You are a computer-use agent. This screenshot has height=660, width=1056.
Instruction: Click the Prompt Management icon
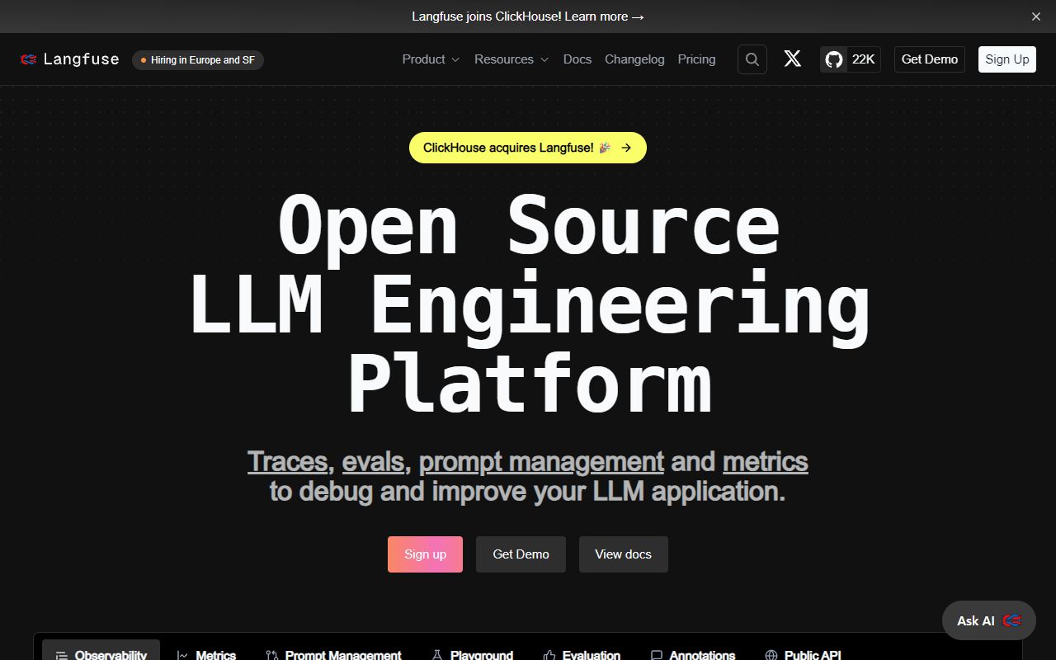(x=271, y=654)
